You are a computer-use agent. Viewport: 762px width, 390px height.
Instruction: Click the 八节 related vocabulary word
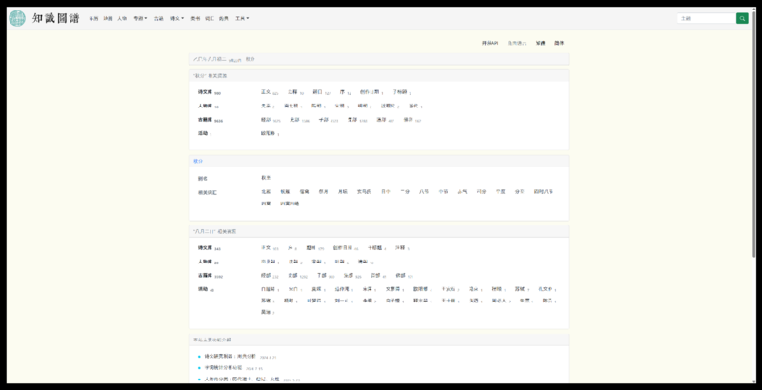pos(424,191)
